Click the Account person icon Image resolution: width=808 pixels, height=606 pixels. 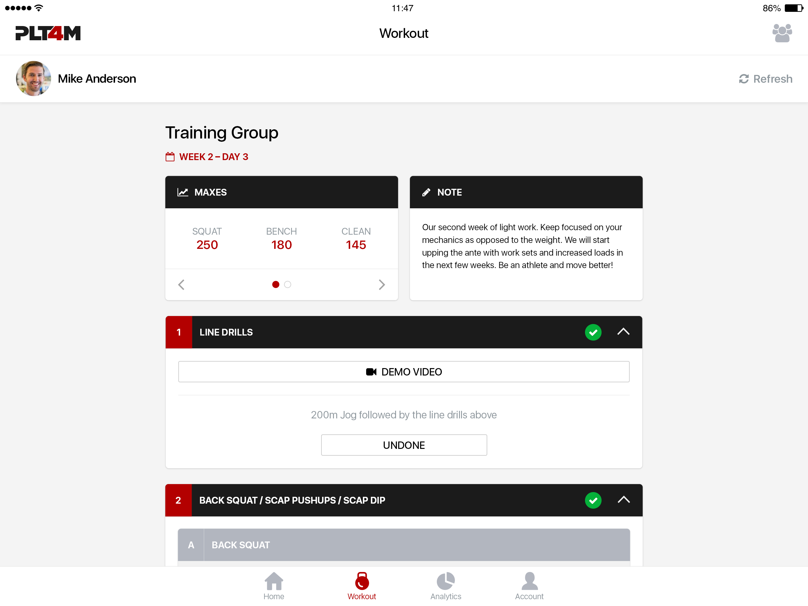pos(529,581)
